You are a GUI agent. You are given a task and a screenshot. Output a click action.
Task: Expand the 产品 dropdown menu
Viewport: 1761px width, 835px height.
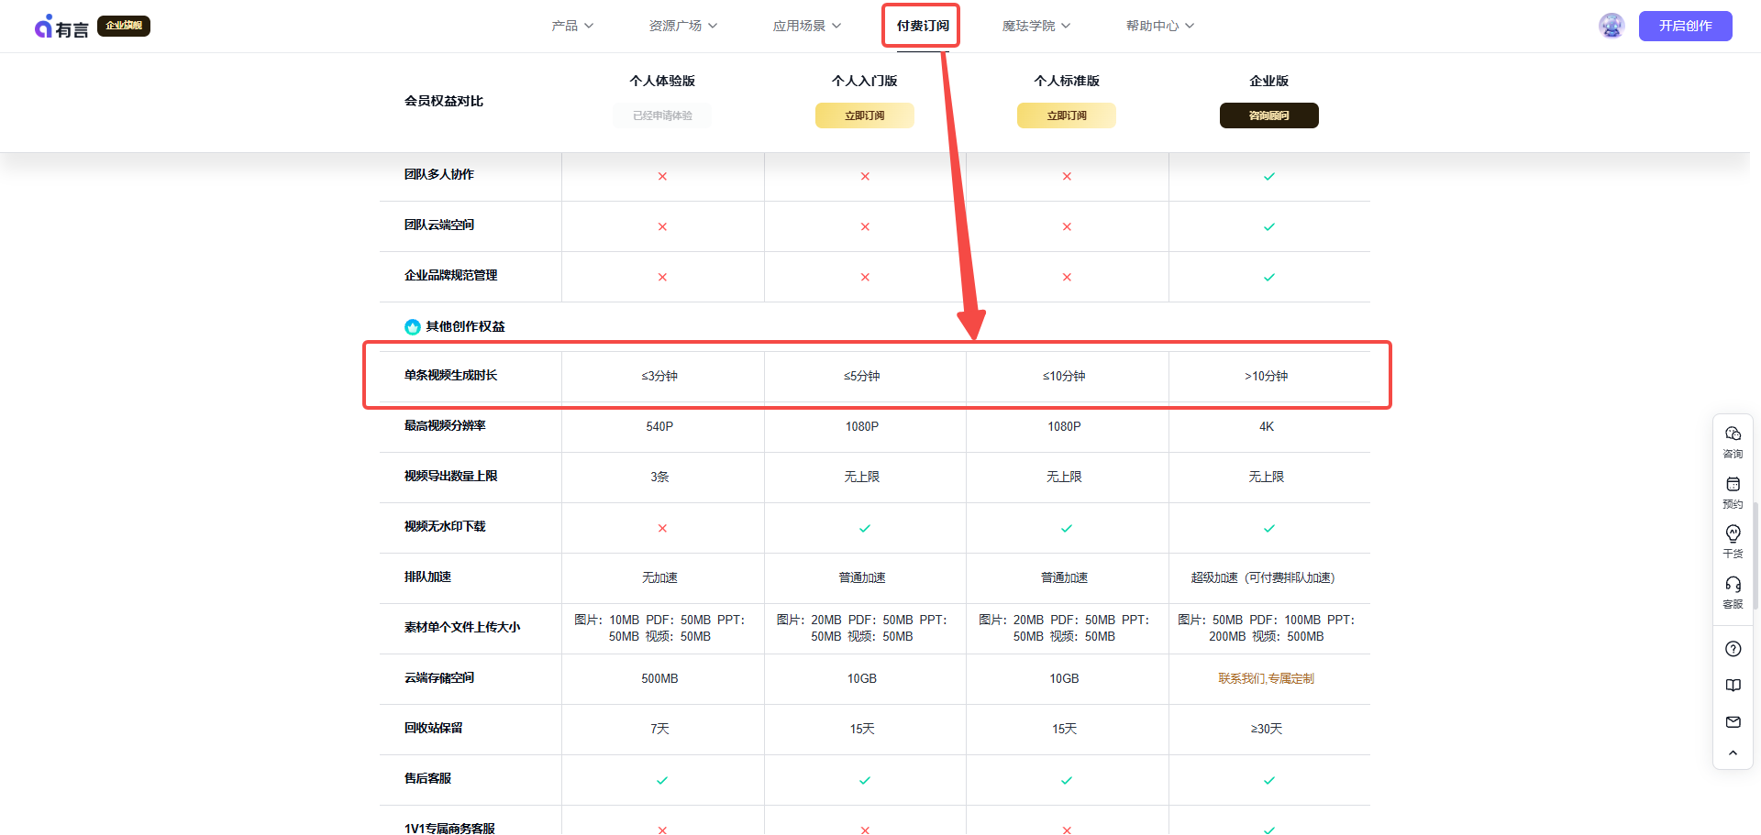pyautogui.click(x=571, y=26)
